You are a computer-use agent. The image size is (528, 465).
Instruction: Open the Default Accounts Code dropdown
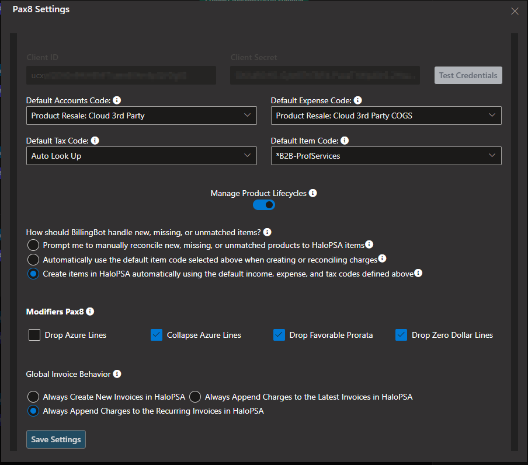pyautogui.click(x=141, y=116)
